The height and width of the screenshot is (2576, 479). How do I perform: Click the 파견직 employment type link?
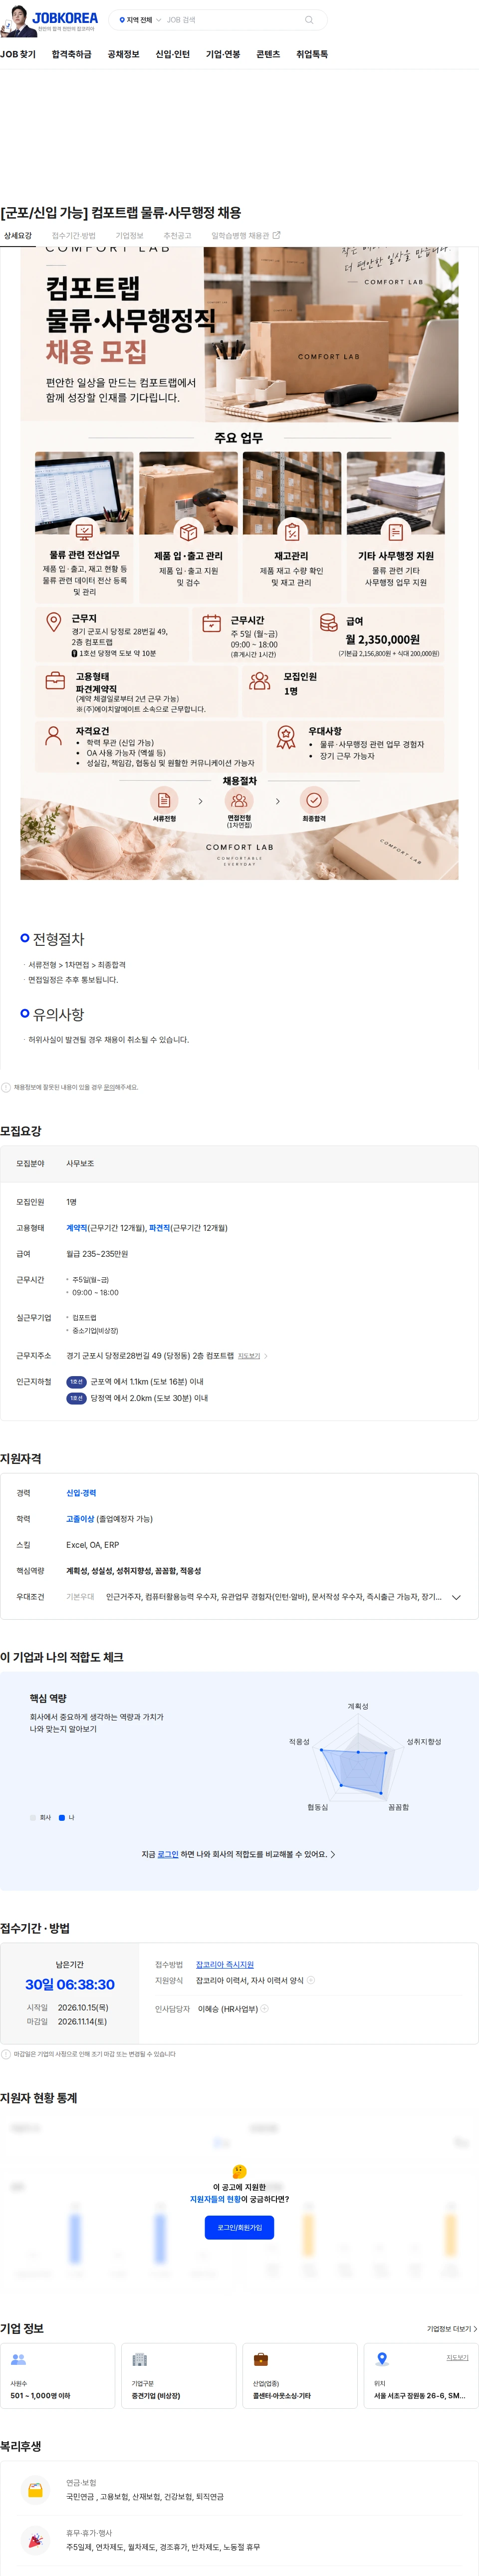(159, 1228)
